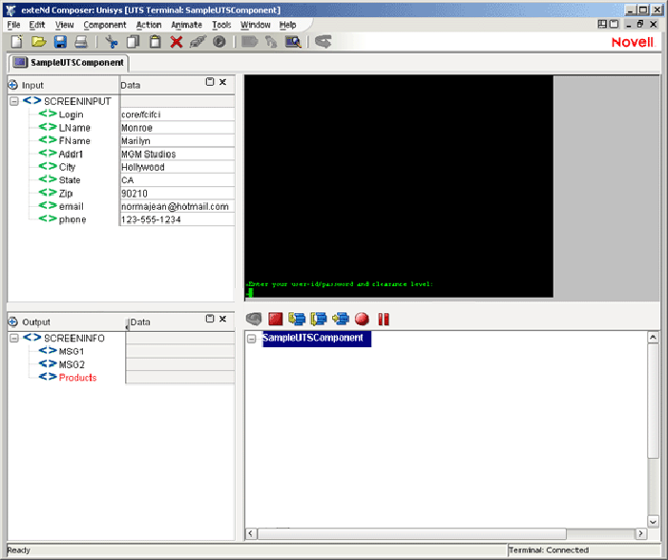668x560 pixels.
Task: Select the State element
Action: [70, 180]
